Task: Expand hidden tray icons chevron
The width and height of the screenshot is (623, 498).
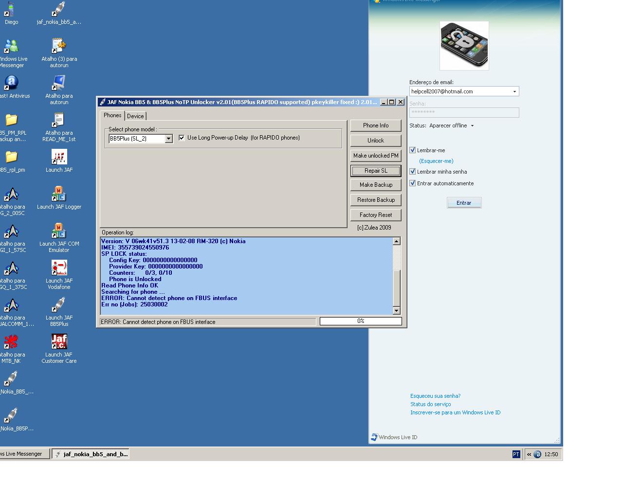Action: point(529,454)
